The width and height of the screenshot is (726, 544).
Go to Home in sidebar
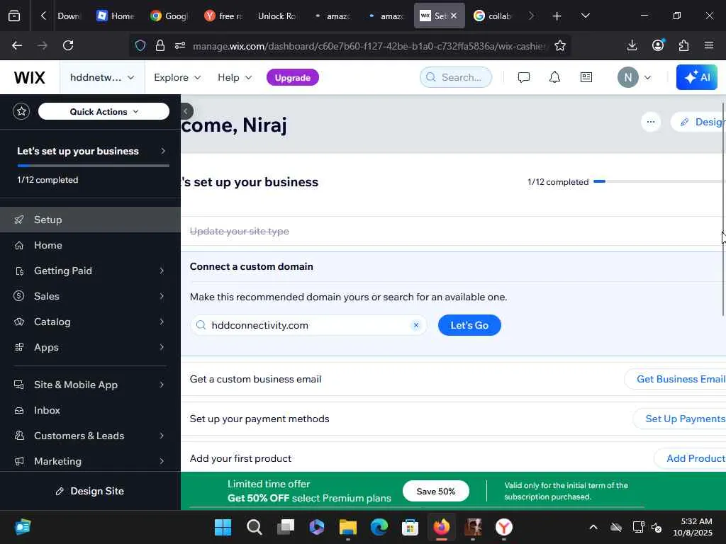[90, 245]
